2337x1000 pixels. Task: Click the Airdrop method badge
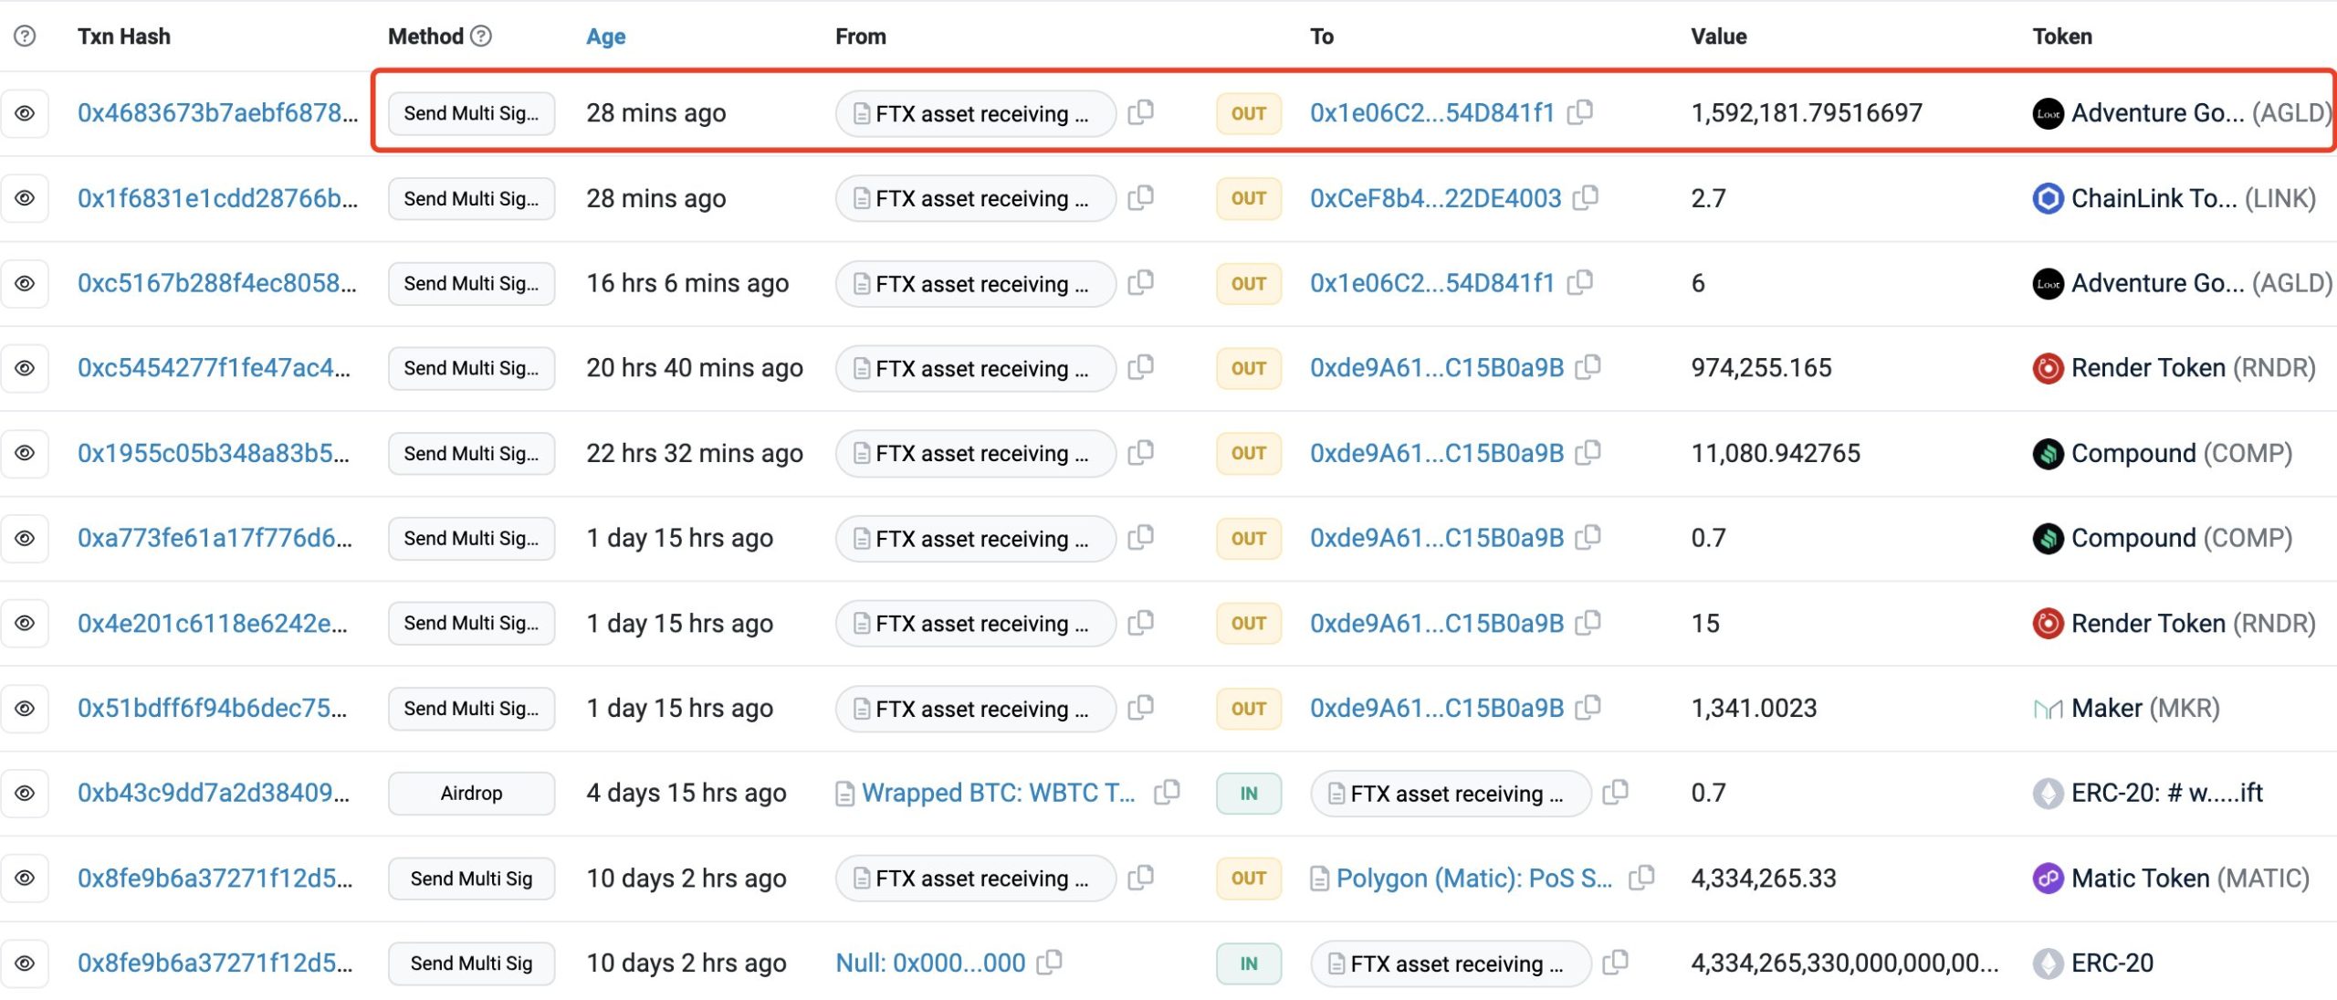(x=471, y=793)
